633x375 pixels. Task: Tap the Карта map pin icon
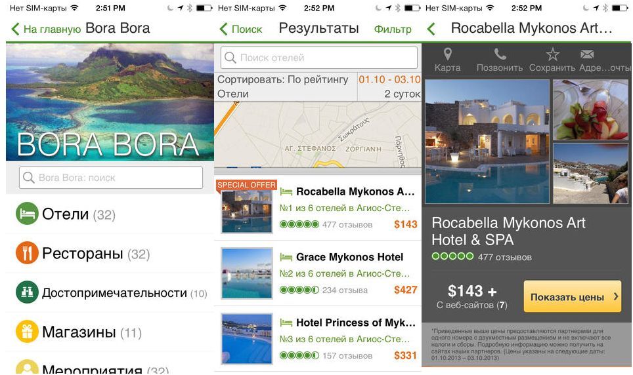pyautogui.click(x=447, y=54)
